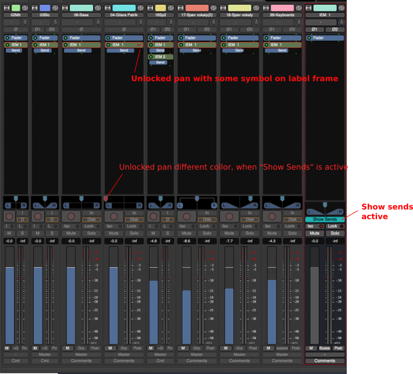Open Comments for IEM 1 bus

pyautogui.click(x=325, y=361)
